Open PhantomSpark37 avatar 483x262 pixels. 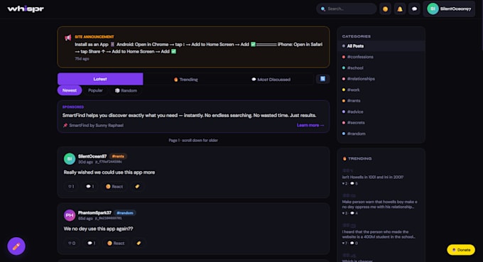point(70,215)
